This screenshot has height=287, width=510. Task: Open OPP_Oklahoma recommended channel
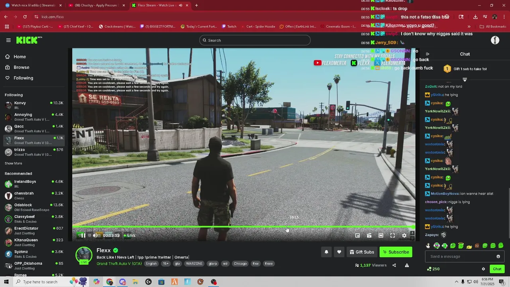pos(34,265)
